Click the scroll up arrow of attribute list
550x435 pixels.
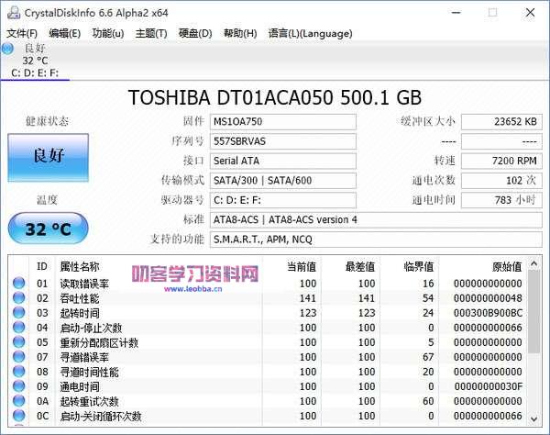(533, 263)
